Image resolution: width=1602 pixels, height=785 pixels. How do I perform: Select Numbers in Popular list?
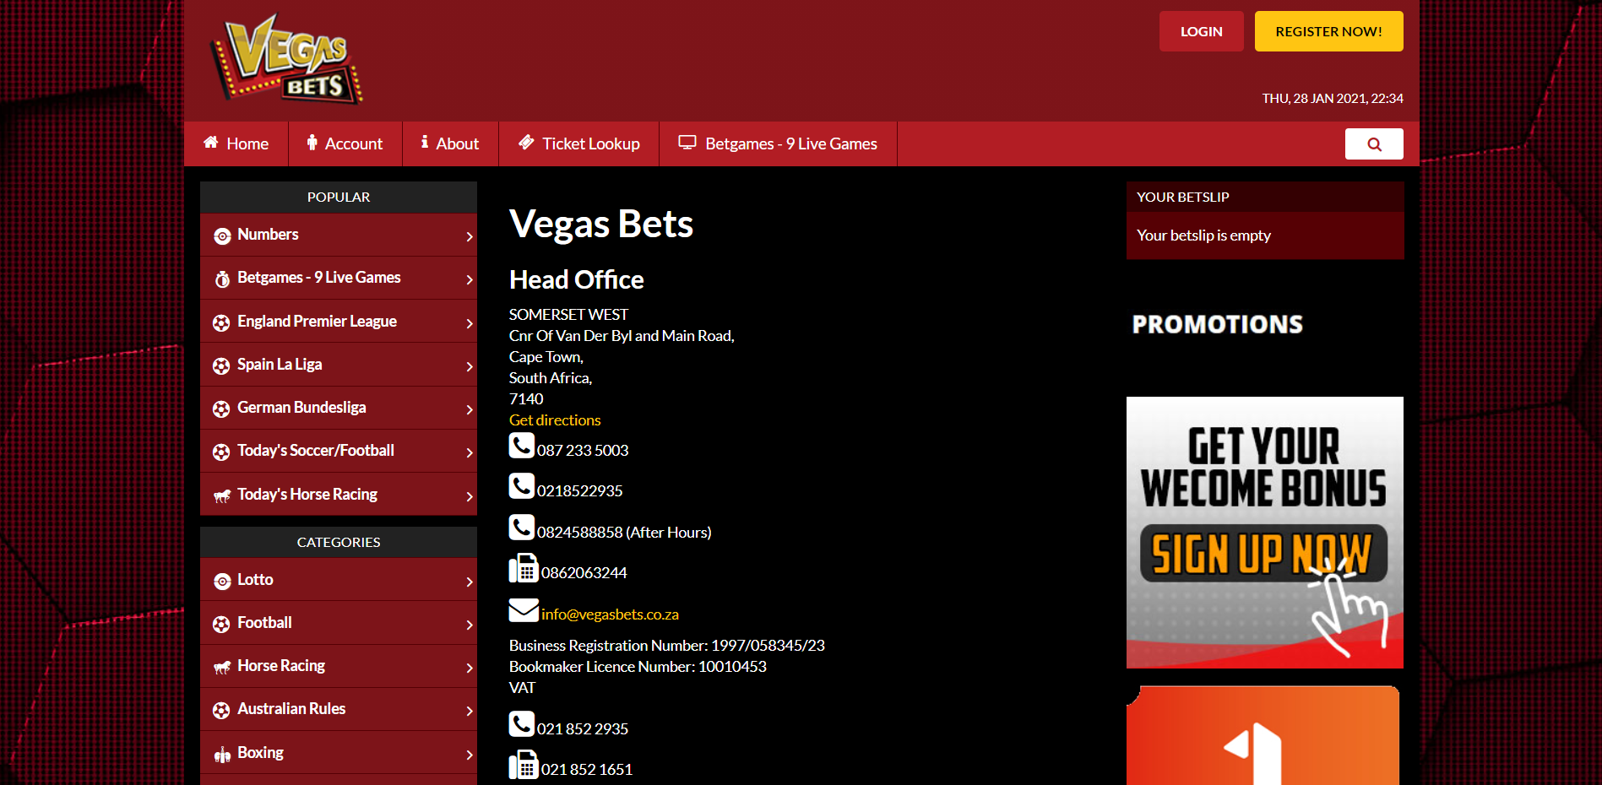(x=339, y=235)
